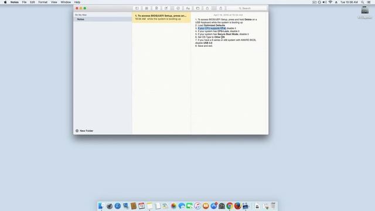The height and width of the screenshot is (211, 375).
Task: Toggle the folders sidebar toolbar icon
Action: click(x=137, y=8)
